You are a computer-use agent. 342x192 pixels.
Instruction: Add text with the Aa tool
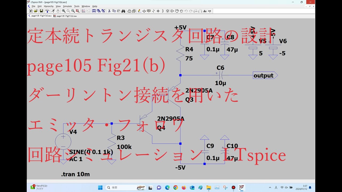(205, 11)
